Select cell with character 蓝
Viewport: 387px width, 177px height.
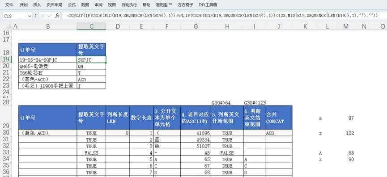click(x=167, y=139)
